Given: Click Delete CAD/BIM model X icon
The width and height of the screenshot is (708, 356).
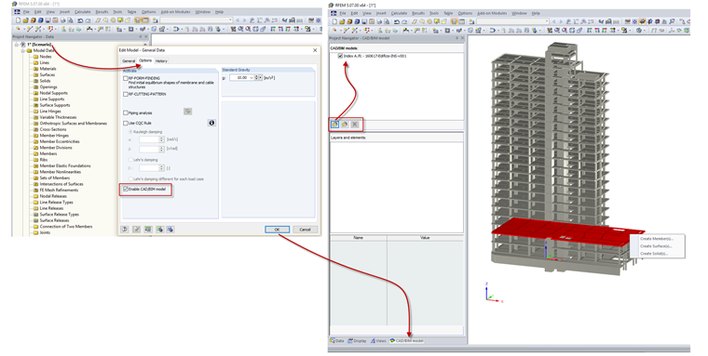Looking at the screenshot, I should tap(355, 125).
